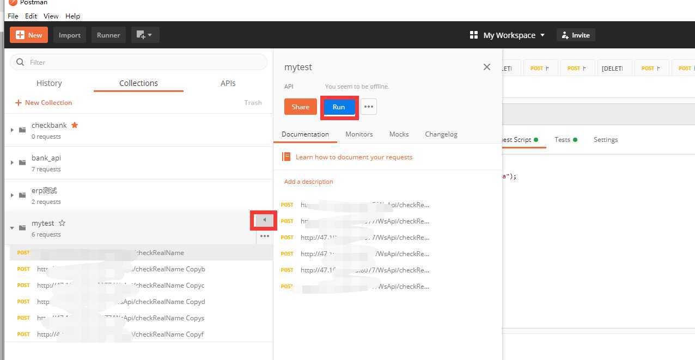Click the '7 requests' text under bank_api
This screenshot has width=695, height=360.
point(46,169)
